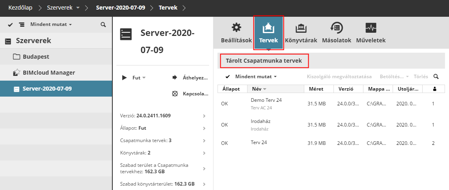449x190 pixels.
Task: Expand the Szabad terület a Csapatmunka tervekhez chevron
Action: (x=204, y=168)
